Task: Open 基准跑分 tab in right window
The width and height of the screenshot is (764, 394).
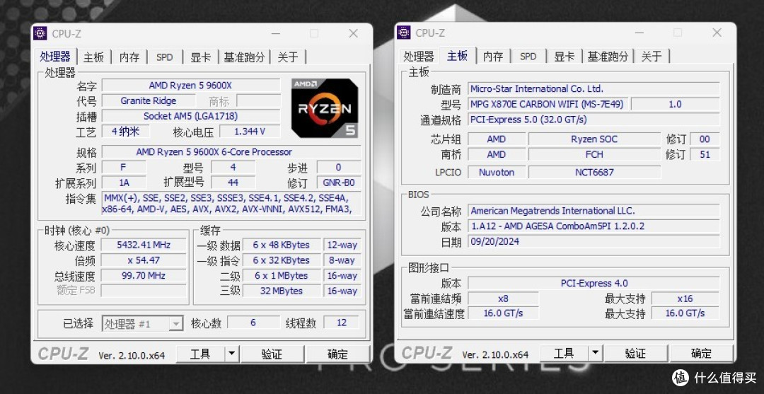Action: pos(608,57)
